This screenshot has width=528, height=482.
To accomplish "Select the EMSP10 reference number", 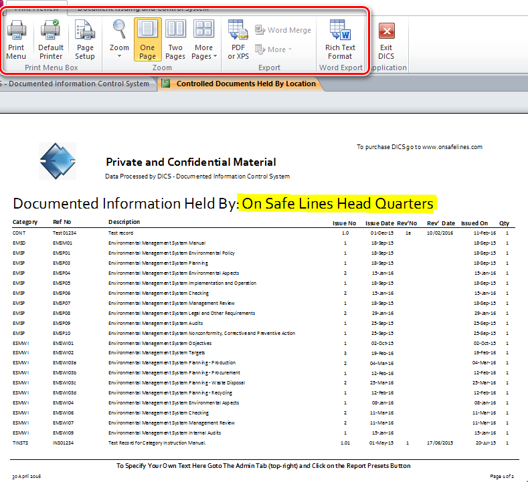I will click(62, 334).
